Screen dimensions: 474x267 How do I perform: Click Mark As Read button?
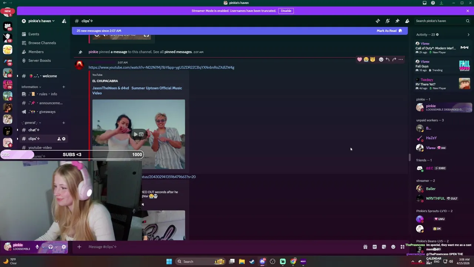pyautogui.click(x=389, y=31)
